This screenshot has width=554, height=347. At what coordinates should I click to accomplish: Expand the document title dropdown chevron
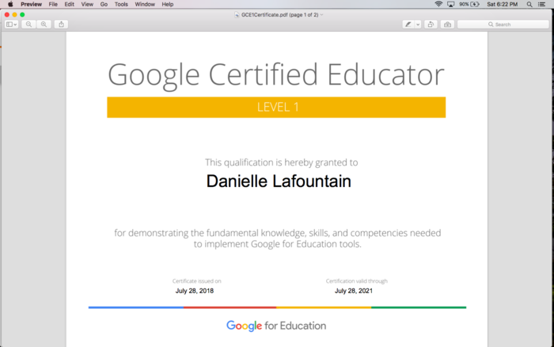point(321,15)
